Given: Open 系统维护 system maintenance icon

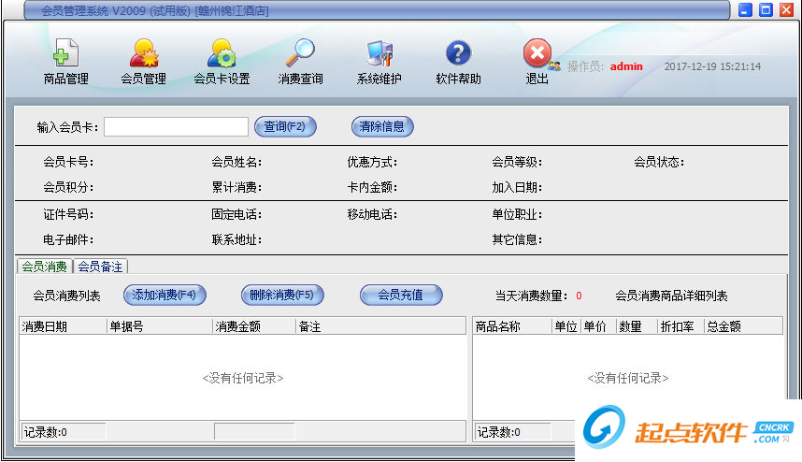Looking at the screenshot, I should coord(379,53).
